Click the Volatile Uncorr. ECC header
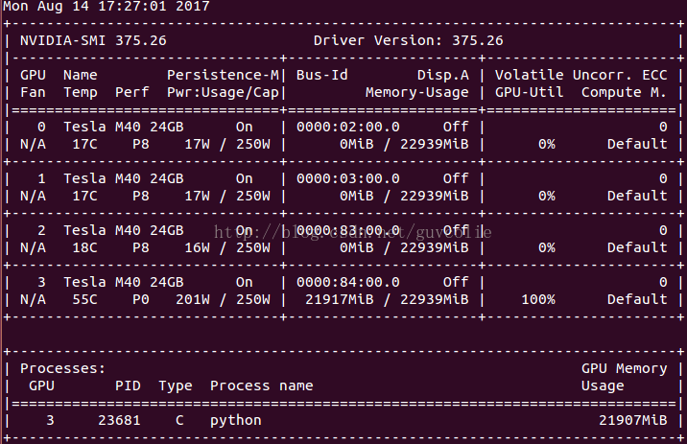The height and width of the screenshot is (444, 687). [x=580, y=75]
